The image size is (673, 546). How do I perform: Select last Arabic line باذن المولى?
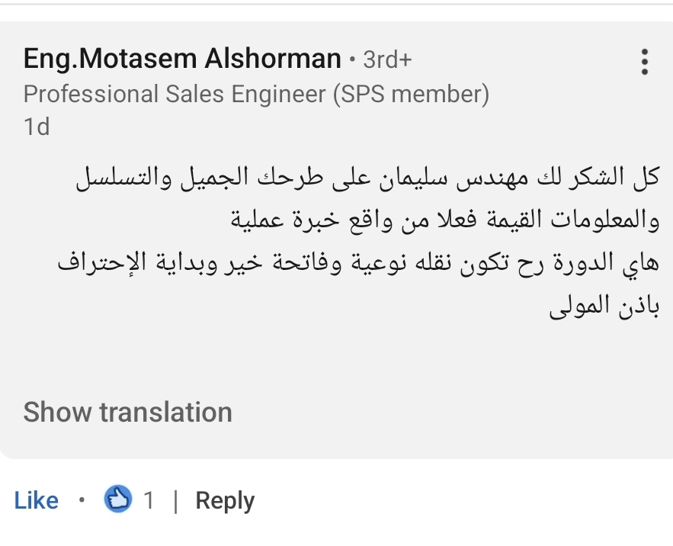click(x=604, y=306)
